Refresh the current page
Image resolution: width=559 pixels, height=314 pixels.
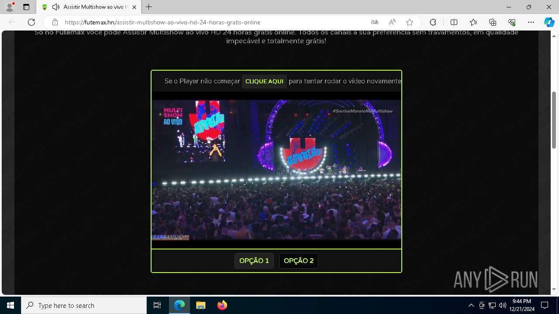(31, 22)
